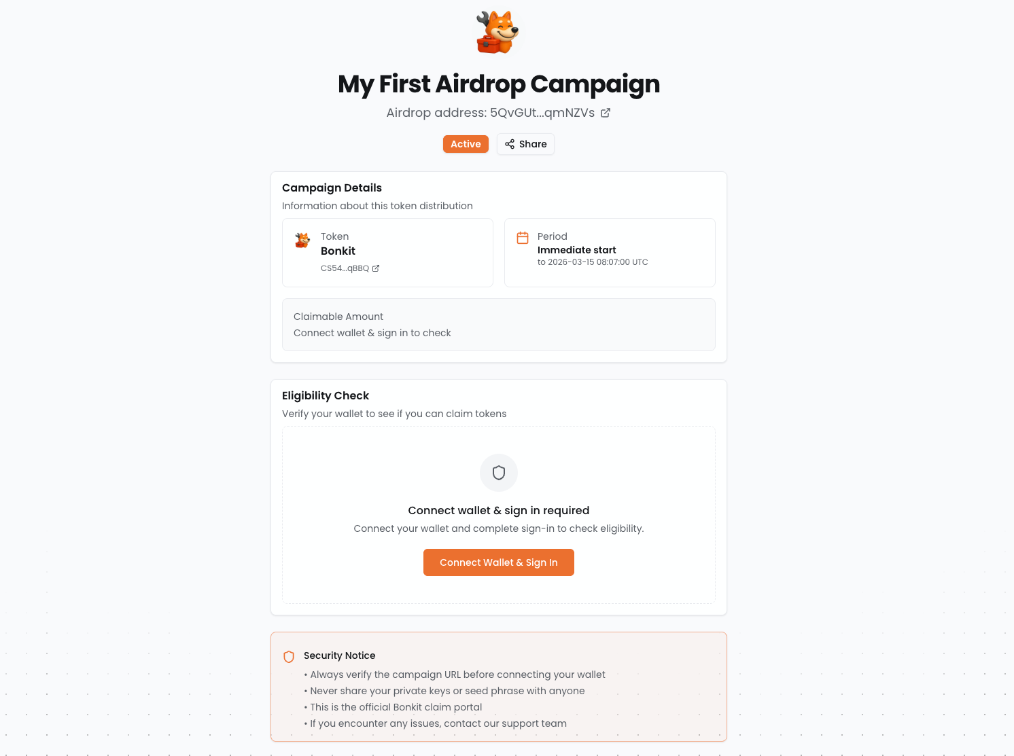
Task: Click the Security Notice heading
Action: [339, 655]
